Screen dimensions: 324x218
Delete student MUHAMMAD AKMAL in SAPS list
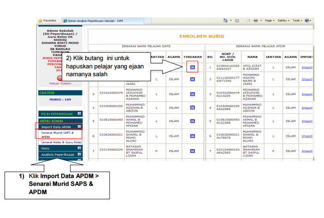pyautogui.click(x=192, y=121)
